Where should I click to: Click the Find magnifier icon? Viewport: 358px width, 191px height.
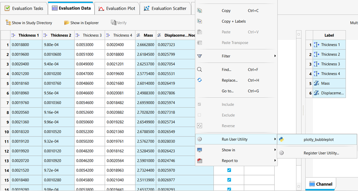200,70
